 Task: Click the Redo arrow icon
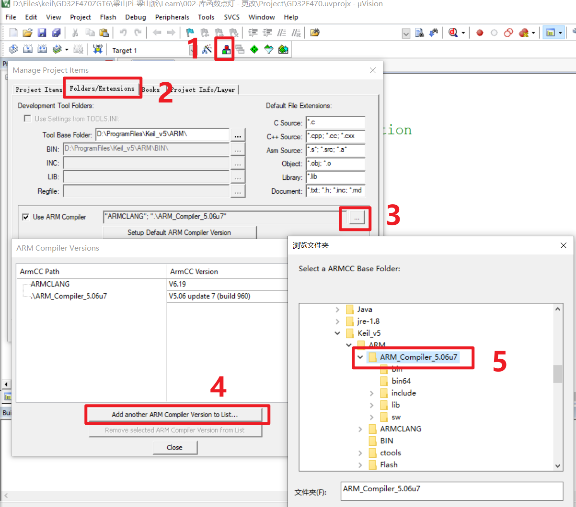click(138, 33)
